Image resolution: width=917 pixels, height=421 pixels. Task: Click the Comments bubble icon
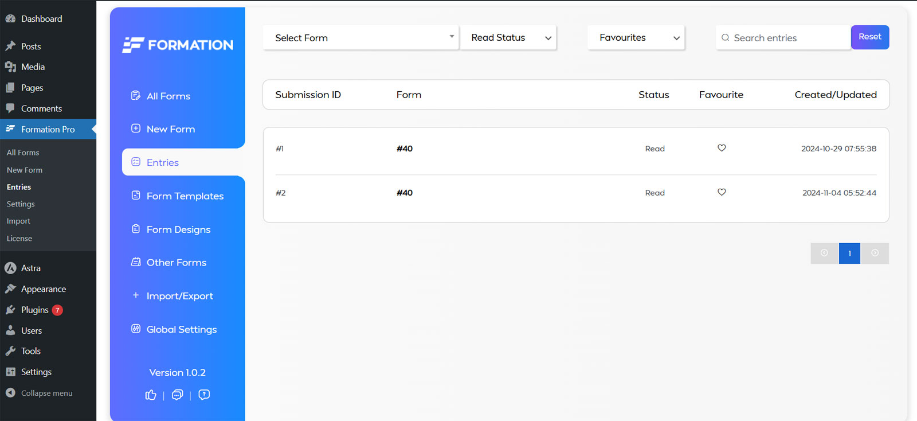pyautogui.click(x=10, y=108)
